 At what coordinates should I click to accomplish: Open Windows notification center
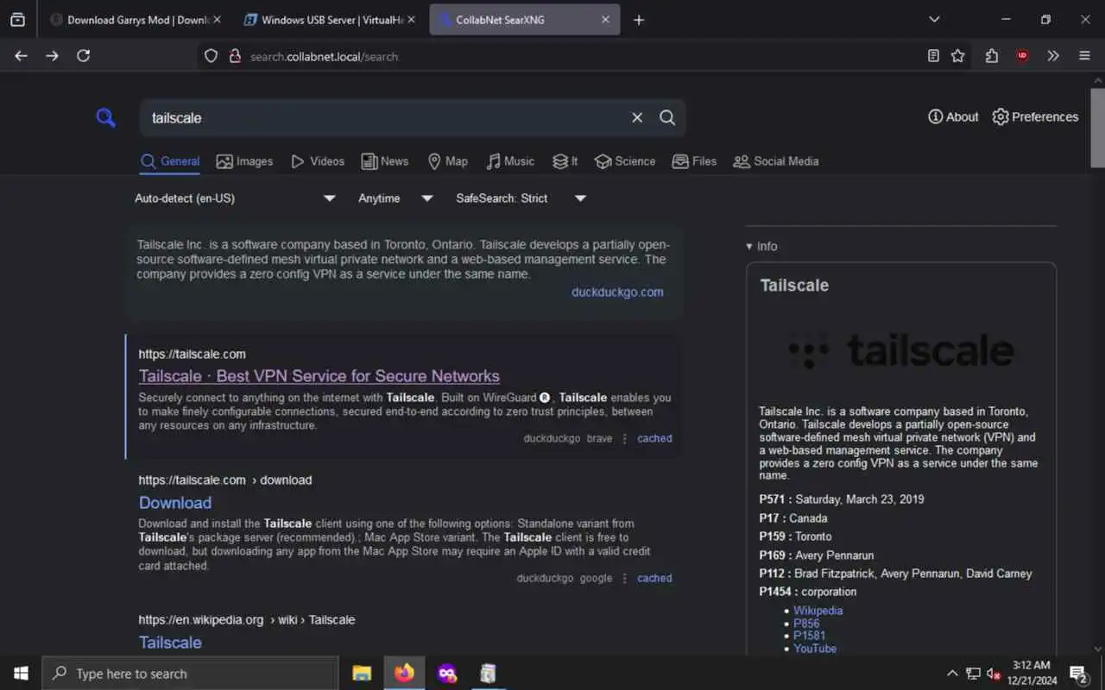tap(1078, 674)
